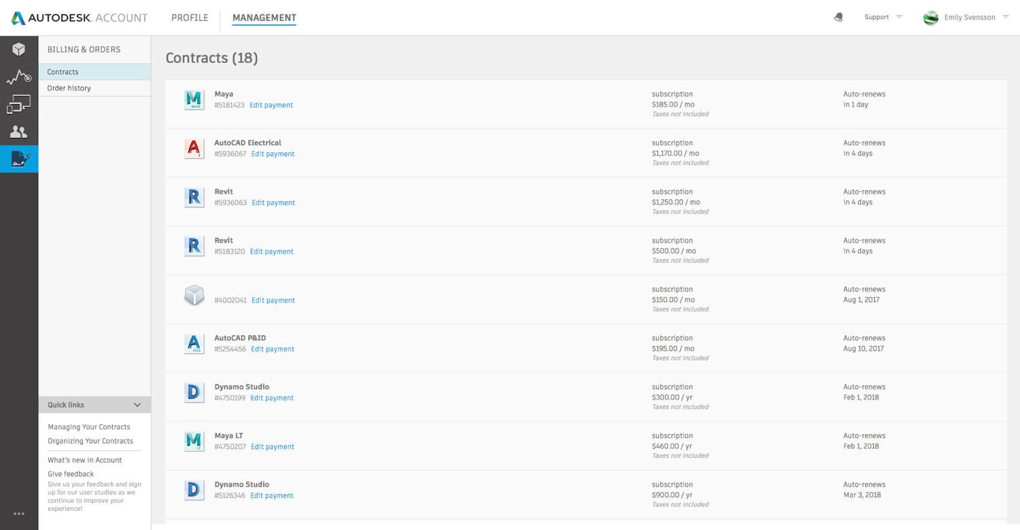Switch to the MANAGEMENT tab

point(264,18)
